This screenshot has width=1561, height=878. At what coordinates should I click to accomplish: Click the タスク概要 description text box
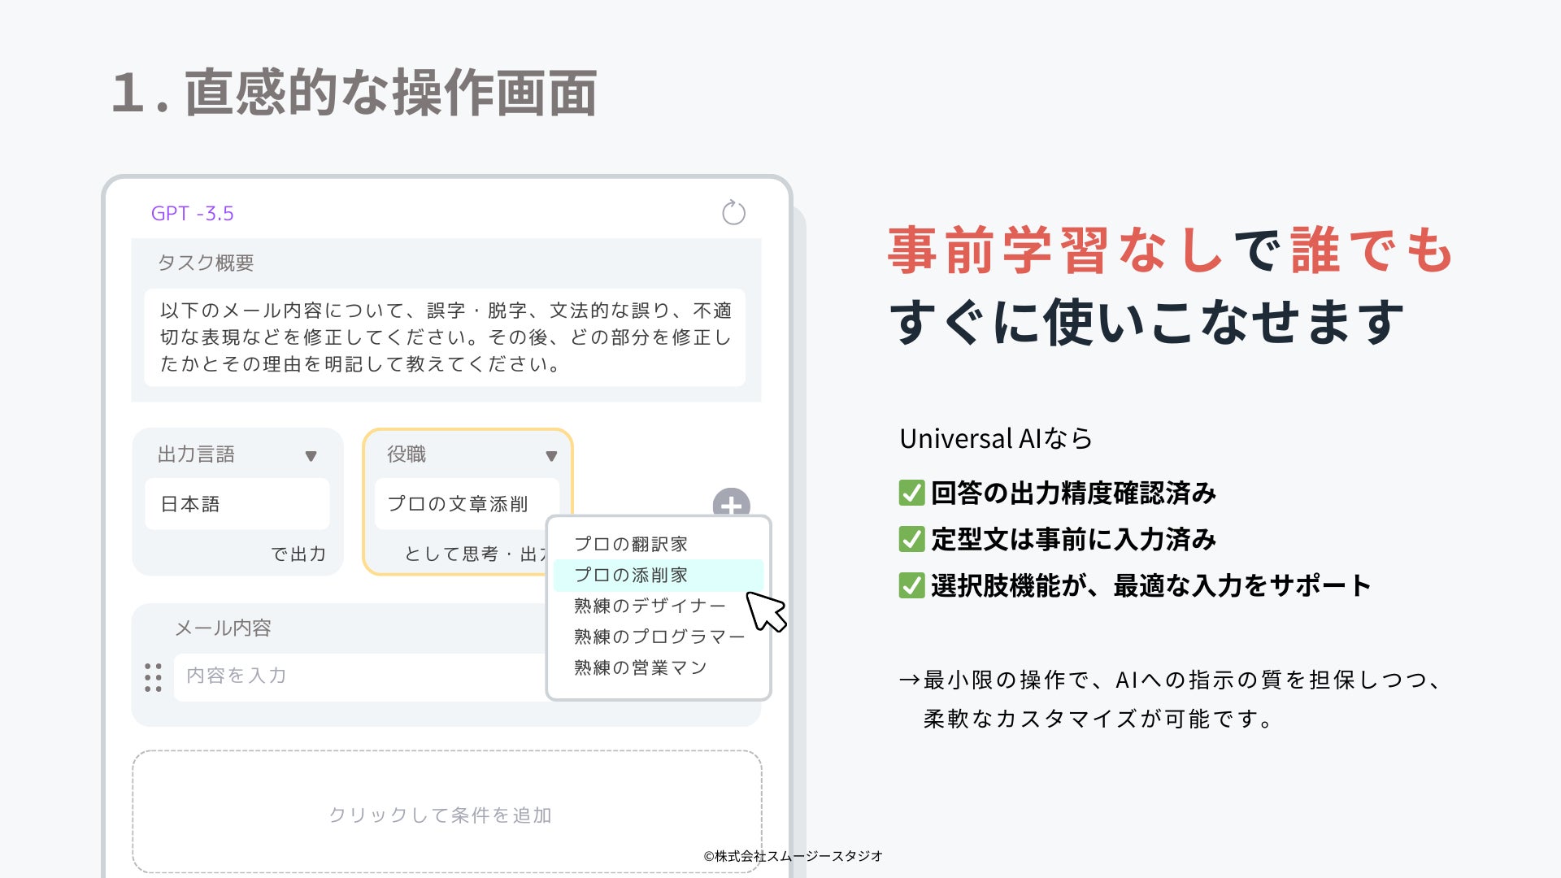[x=444, y=337]
